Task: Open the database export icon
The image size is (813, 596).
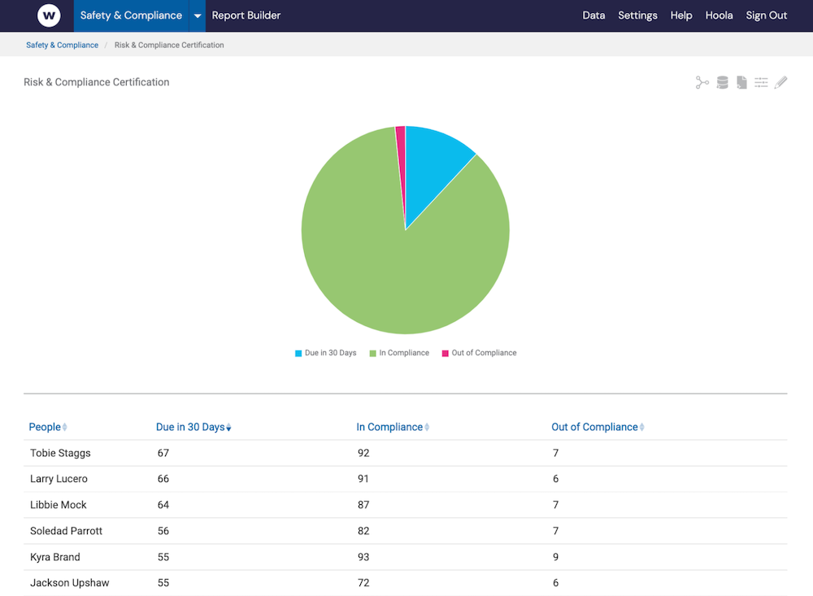Action: pos(722,81)
